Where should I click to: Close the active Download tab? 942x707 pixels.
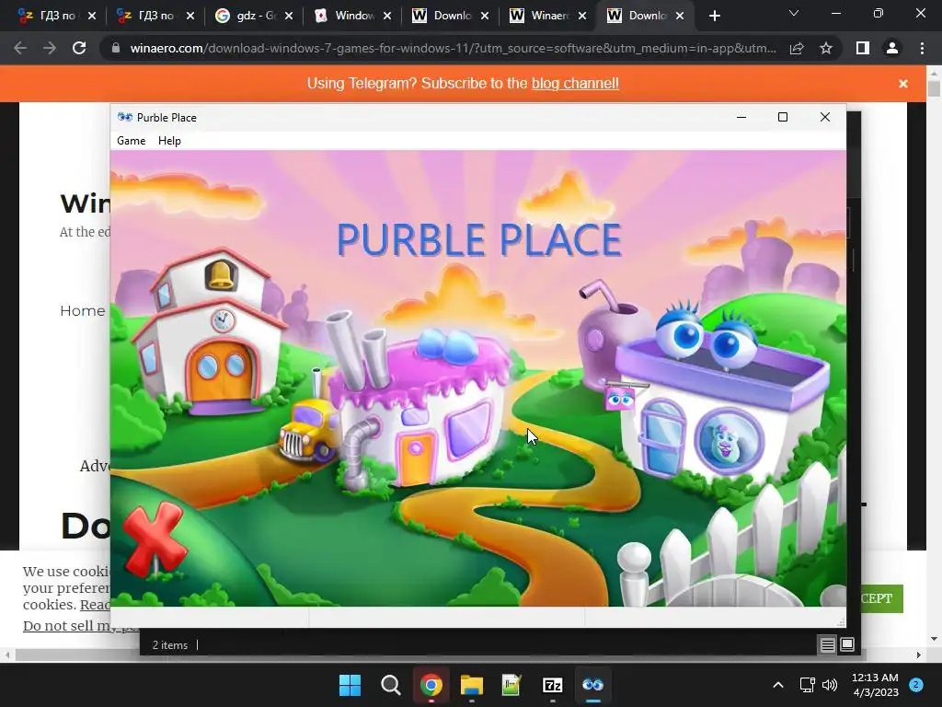(680, 16)
